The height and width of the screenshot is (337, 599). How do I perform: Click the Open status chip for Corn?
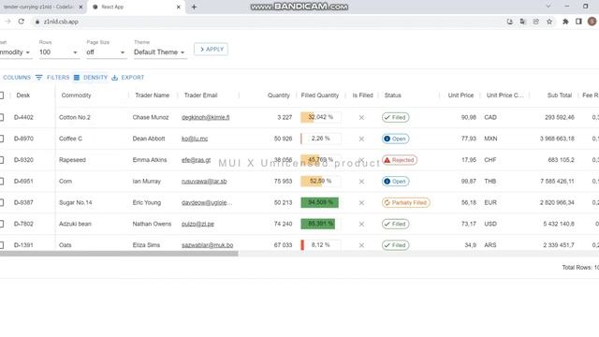395,181
